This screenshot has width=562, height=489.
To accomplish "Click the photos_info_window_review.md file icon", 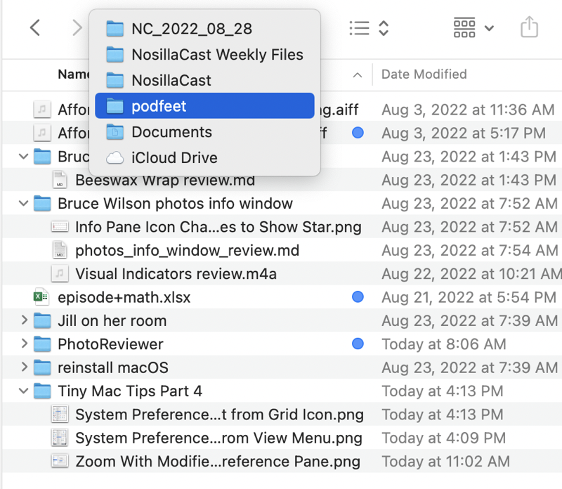I will pos(60,250).
